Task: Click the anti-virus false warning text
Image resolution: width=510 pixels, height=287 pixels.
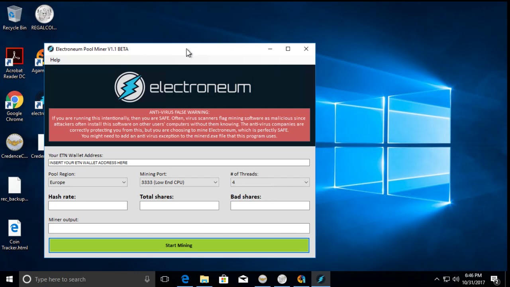Action: pos(179,124)
